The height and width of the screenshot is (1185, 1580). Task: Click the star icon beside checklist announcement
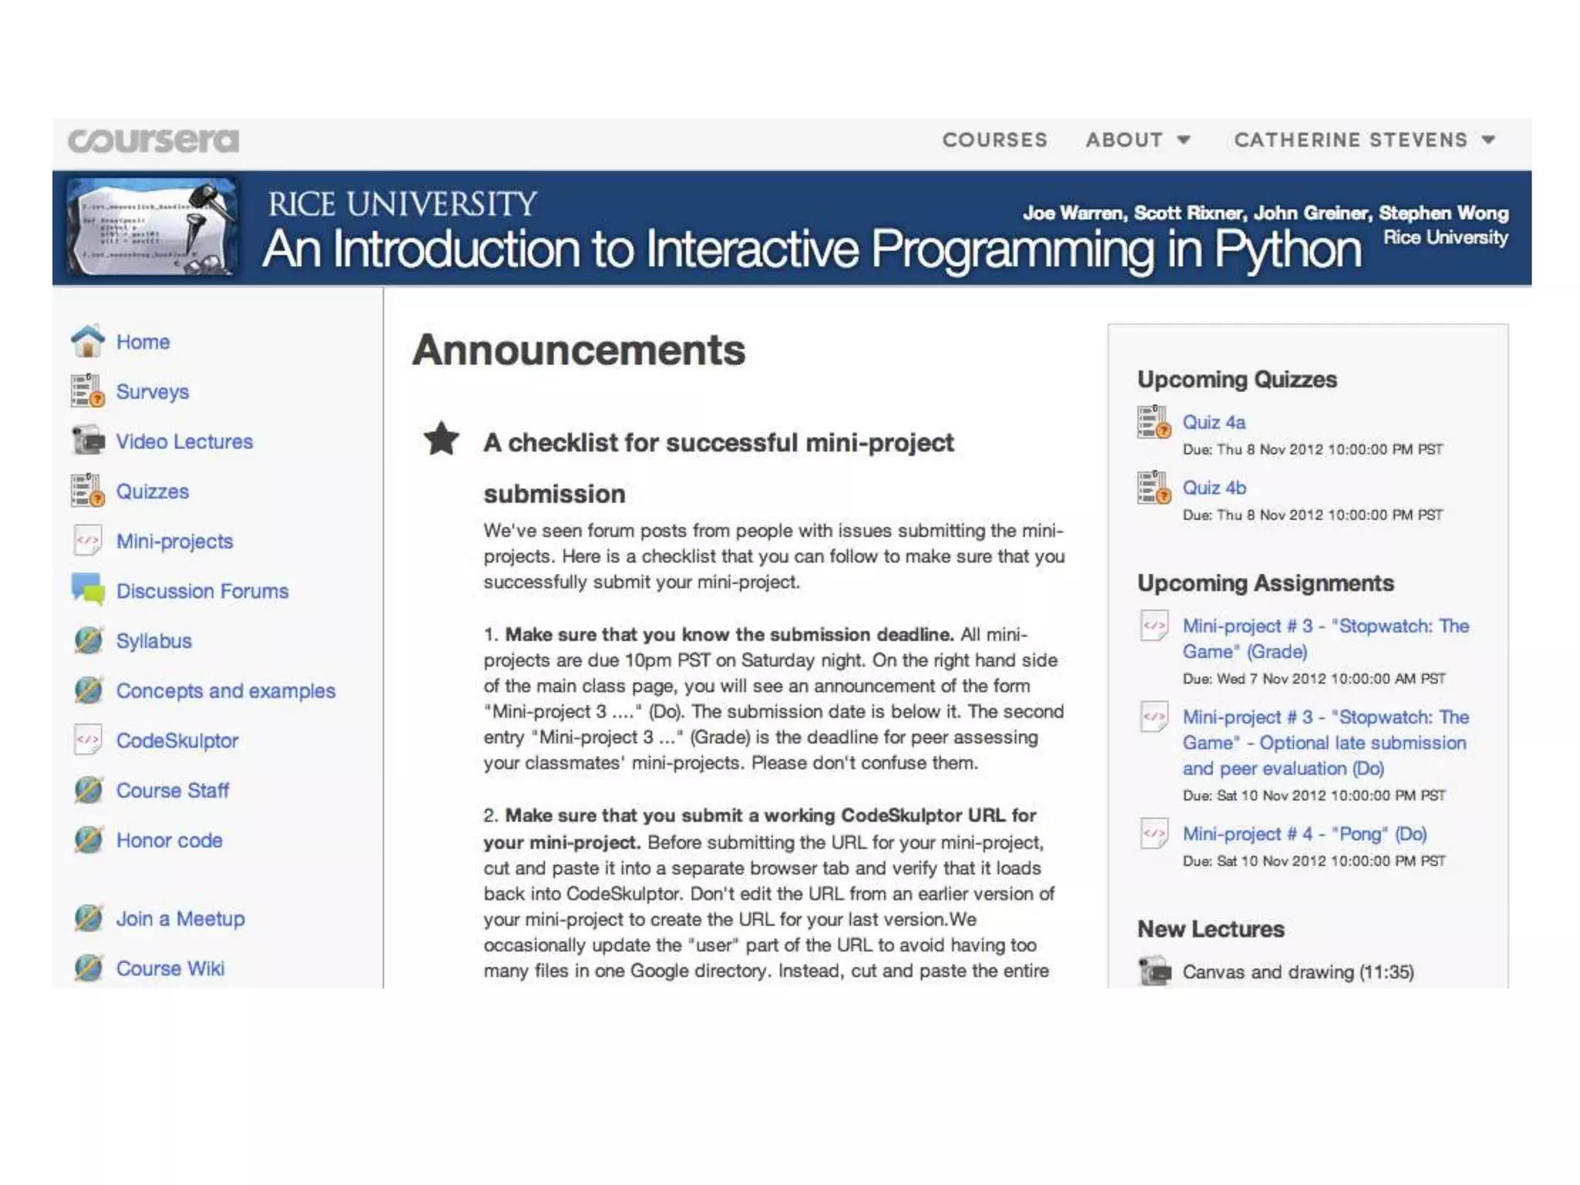pyautogui.click(x=441, y=439)
